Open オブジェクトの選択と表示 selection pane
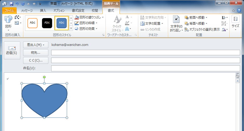Viewport: 244px width, 131px height. coord(202,29)
